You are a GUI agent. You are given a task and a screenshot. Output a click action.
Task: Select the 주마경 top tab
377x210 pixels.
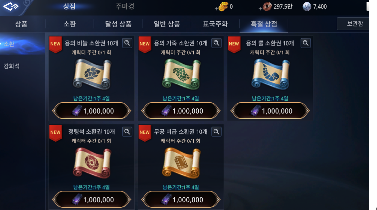125,7
